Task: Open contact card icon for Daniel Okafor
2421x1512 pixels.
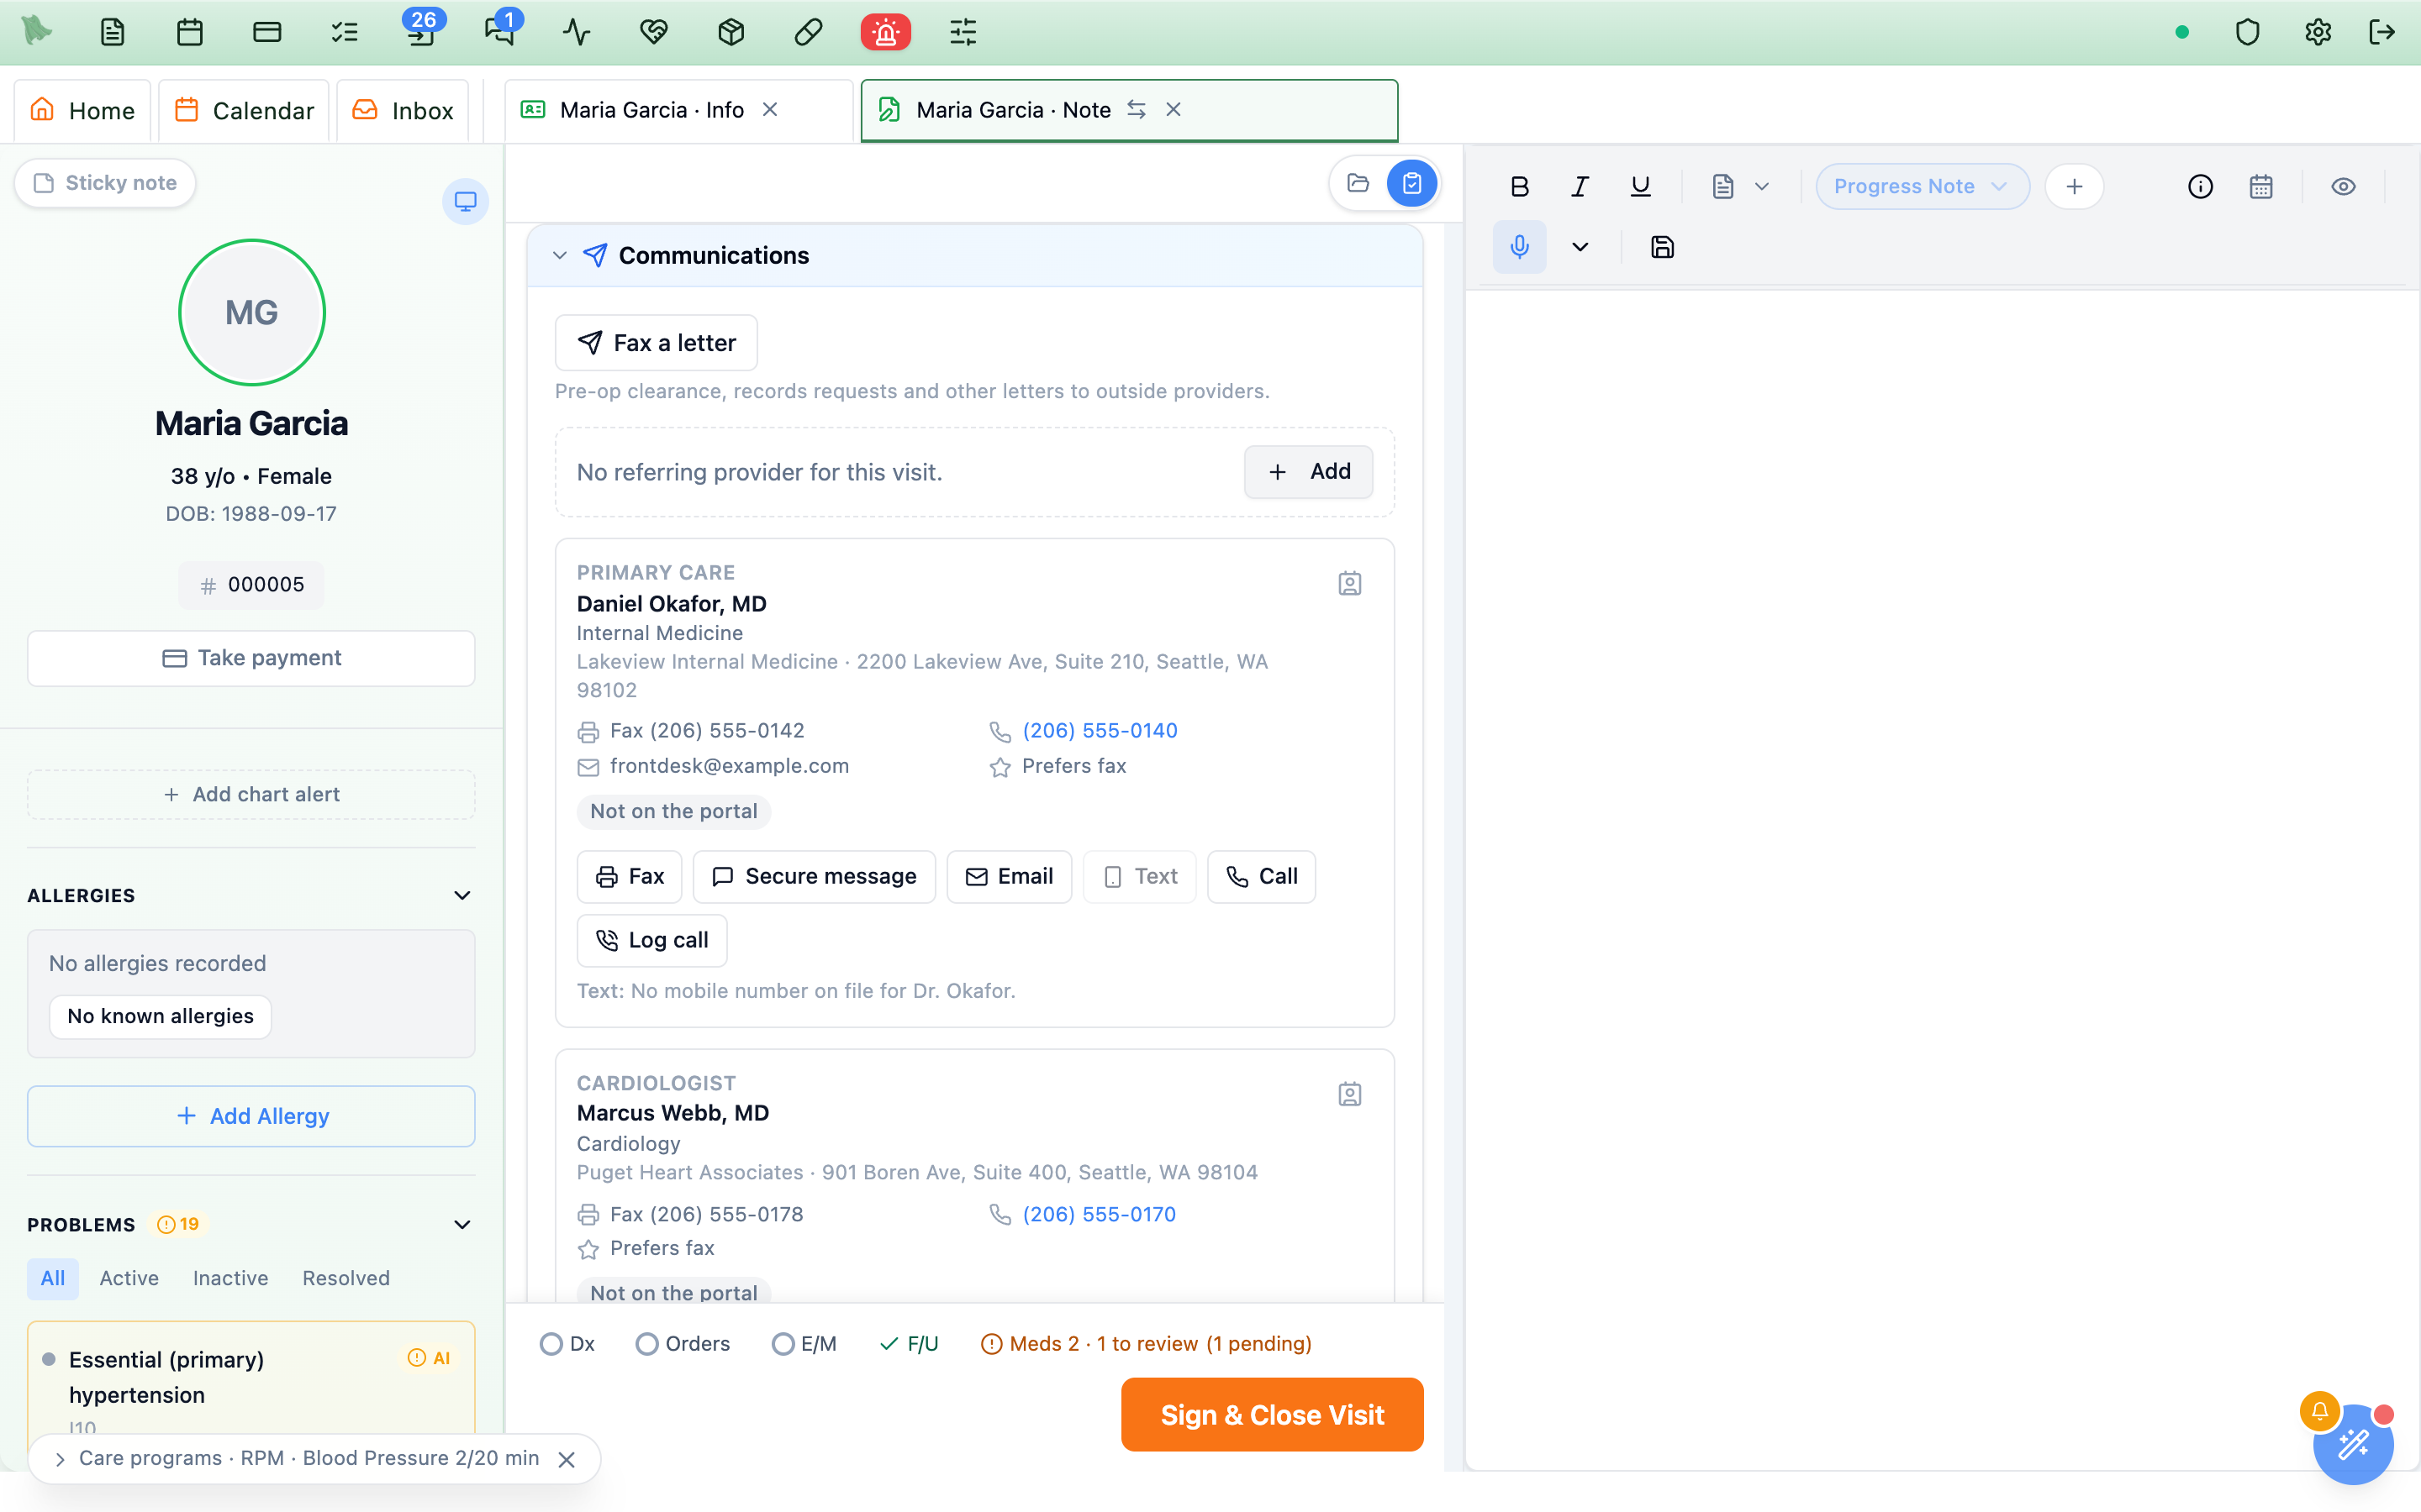Action: (x=1349, y=583)
